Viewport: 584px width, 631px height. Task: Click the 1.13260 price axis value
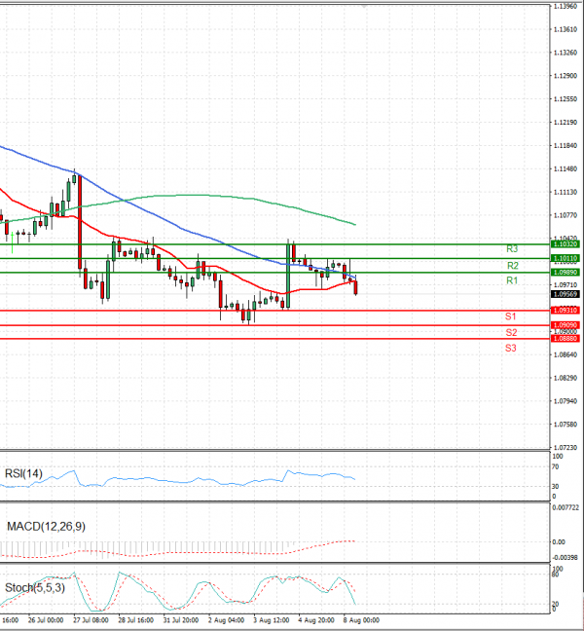click(x=566, y=53)
